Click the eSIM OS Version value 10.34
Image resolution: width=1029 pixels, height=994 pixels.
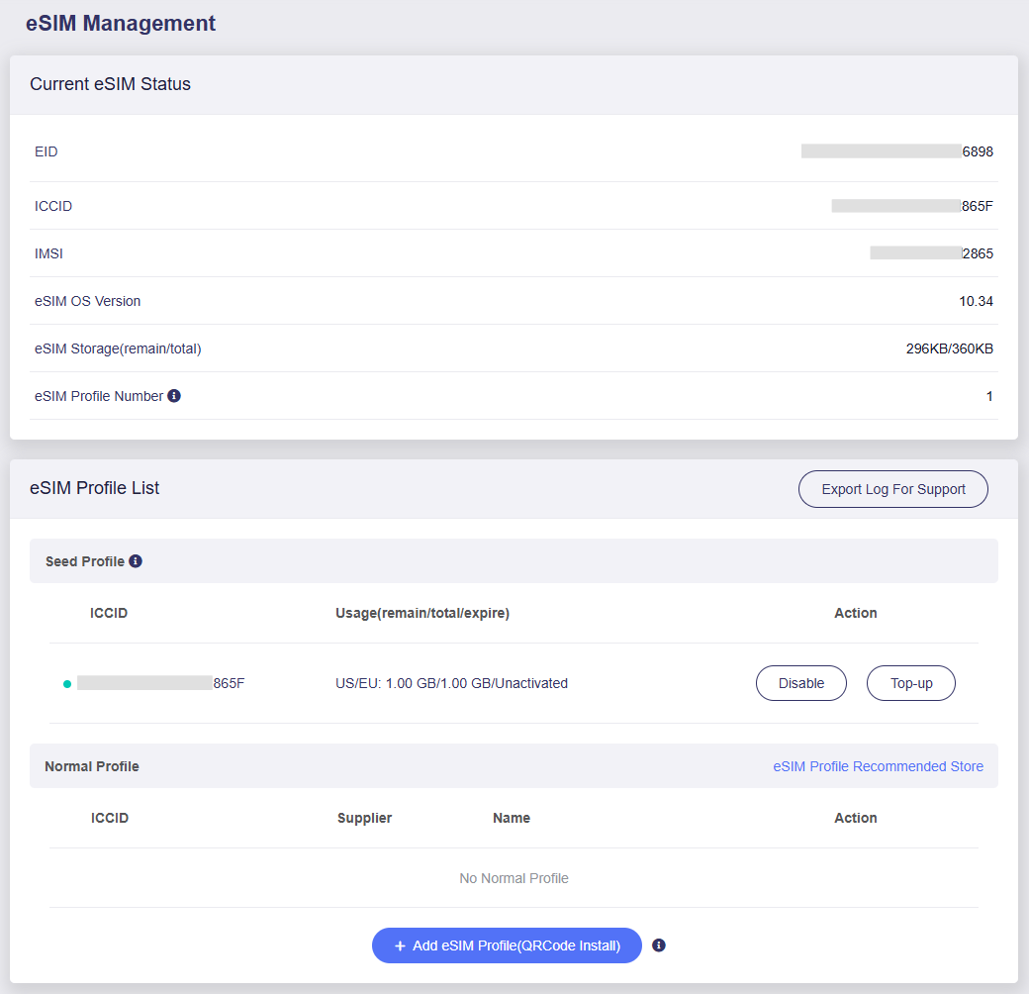(976, 301)
